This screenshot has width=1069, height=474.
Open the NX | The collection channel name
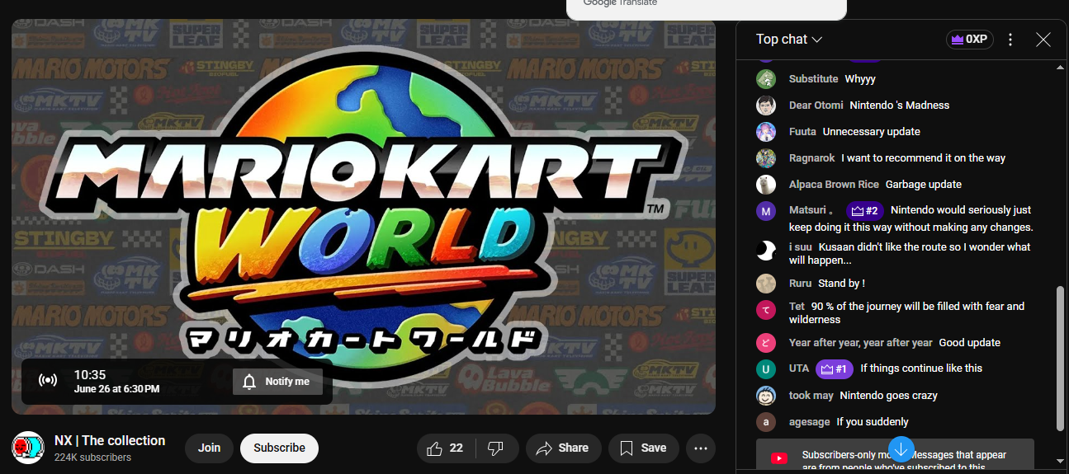tap(110, 441)
